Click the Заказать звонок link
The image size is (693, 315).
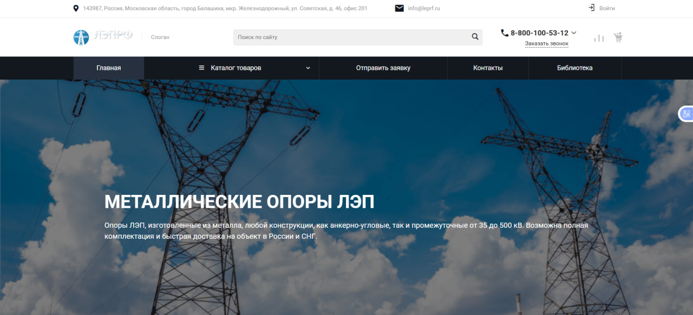point(546,44)
